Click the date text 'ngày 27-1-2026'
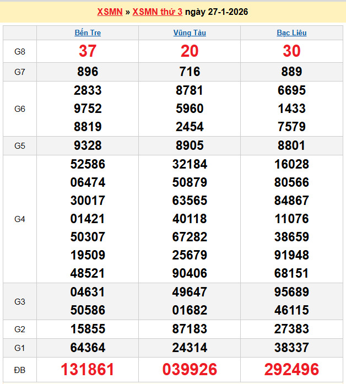Image resolution: width=346 pixels, height=384 pixels. [x=217, y=12]
